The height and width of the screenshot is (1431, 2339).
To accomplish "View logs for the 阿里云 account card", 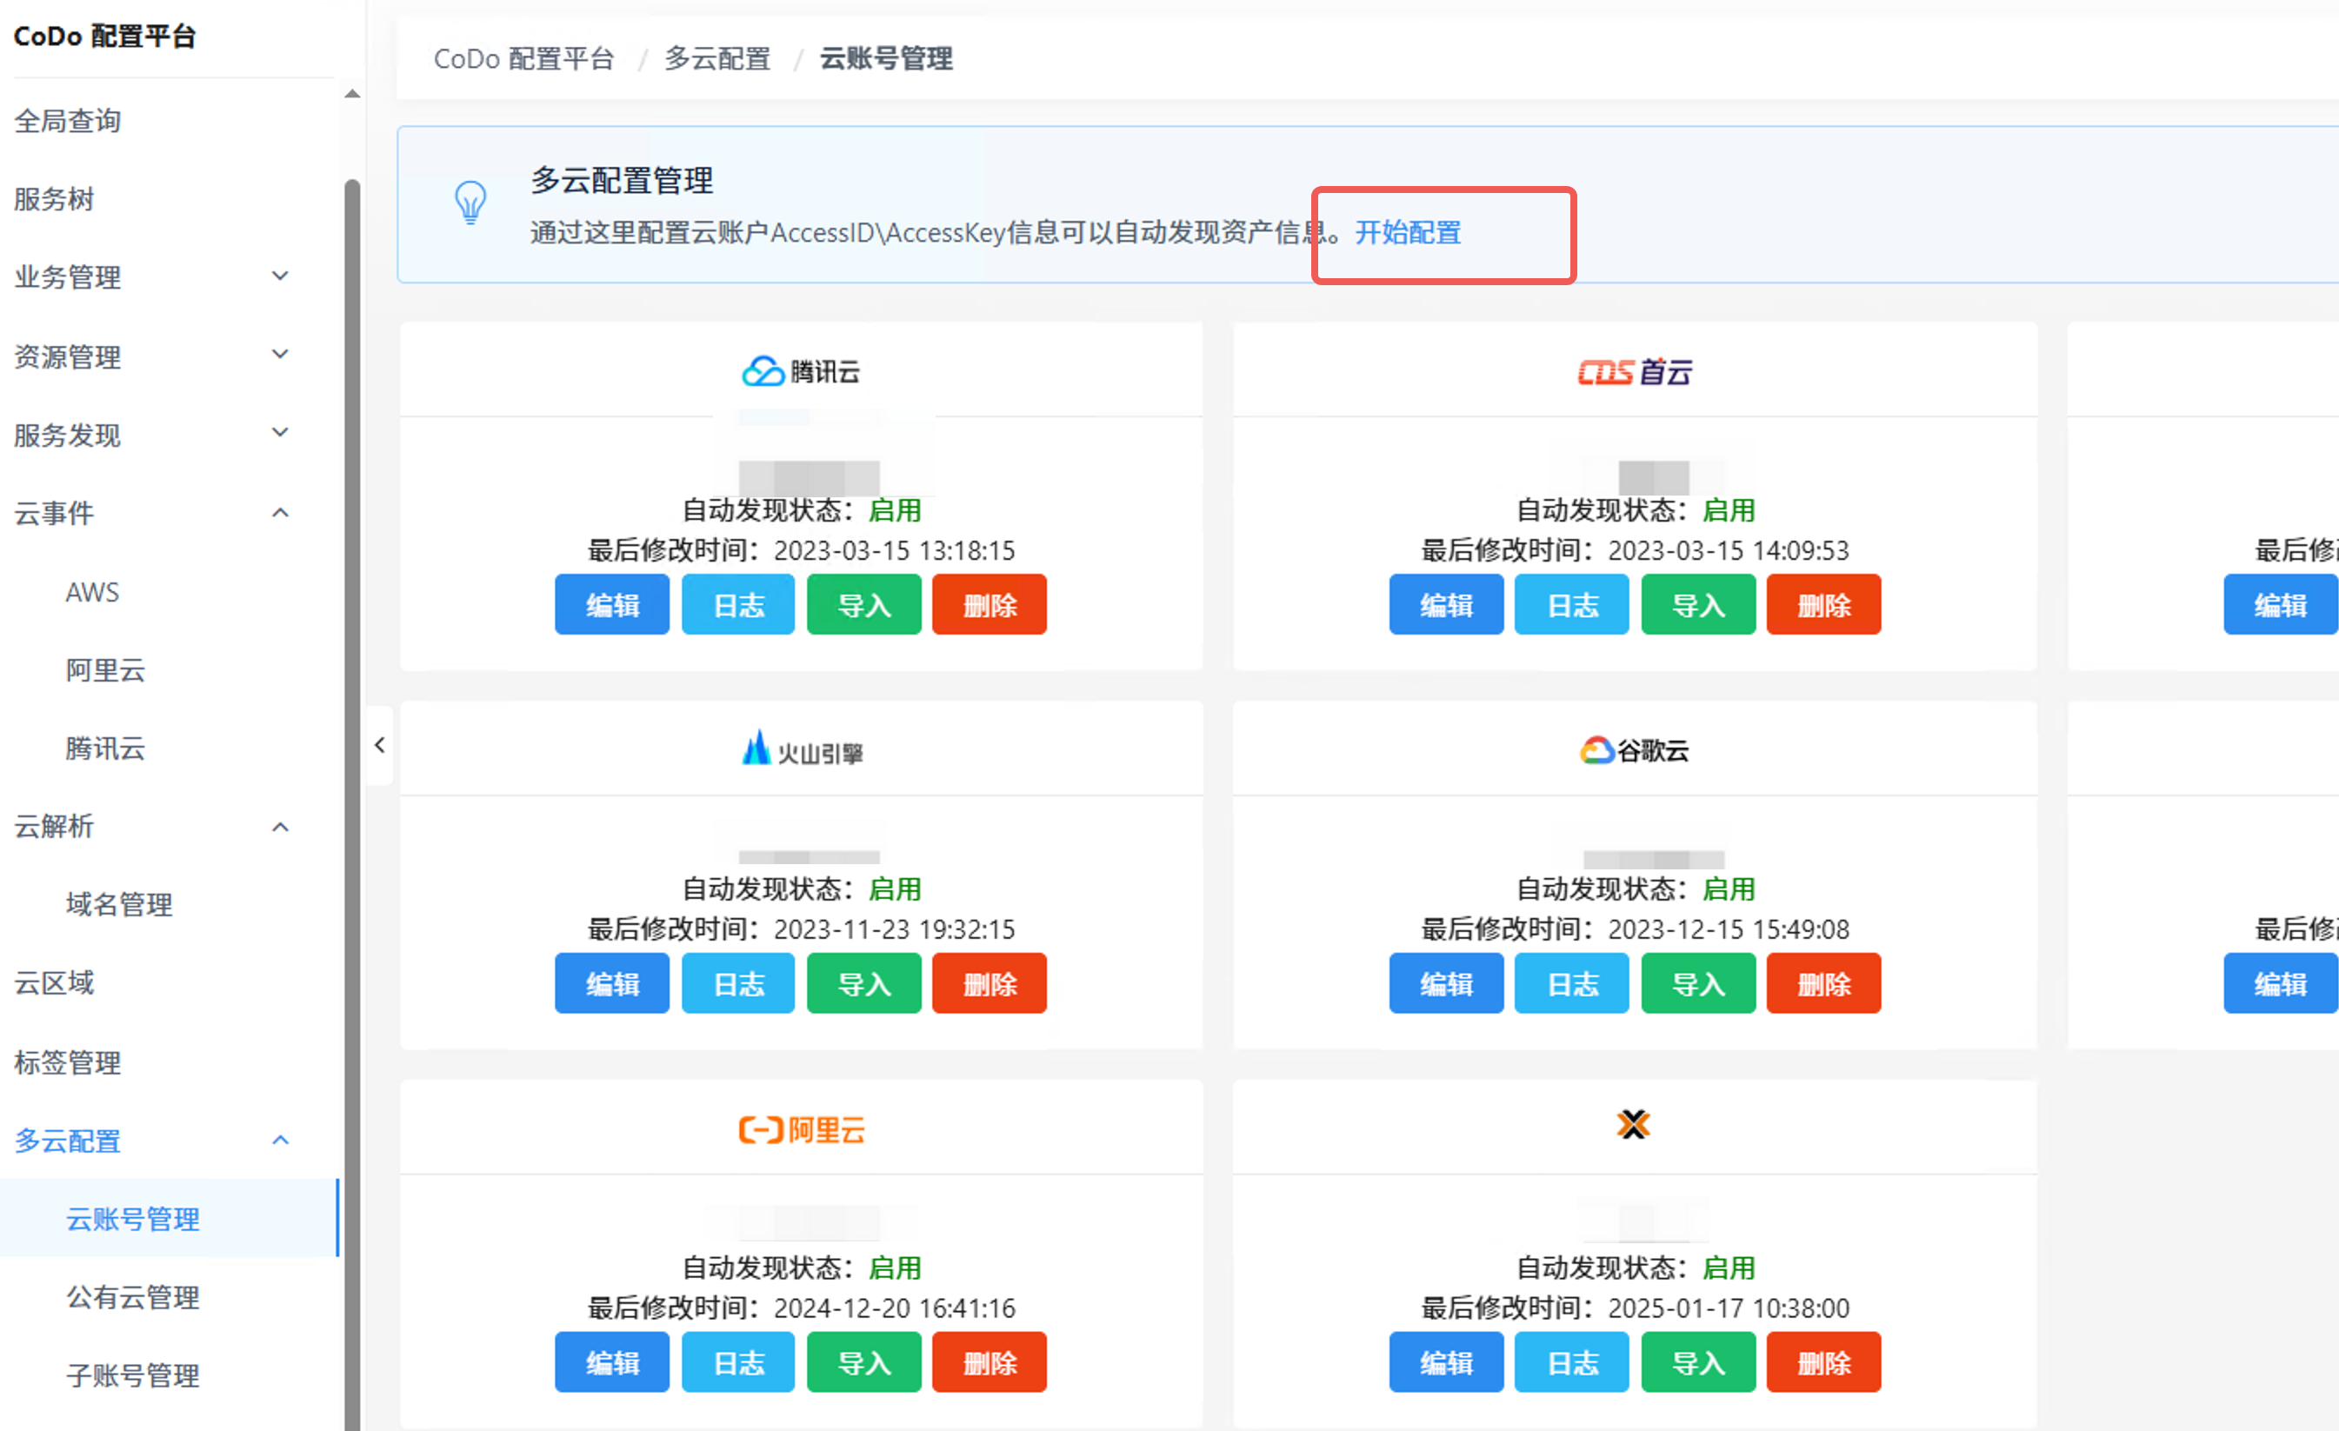I will pos(738,1361).
